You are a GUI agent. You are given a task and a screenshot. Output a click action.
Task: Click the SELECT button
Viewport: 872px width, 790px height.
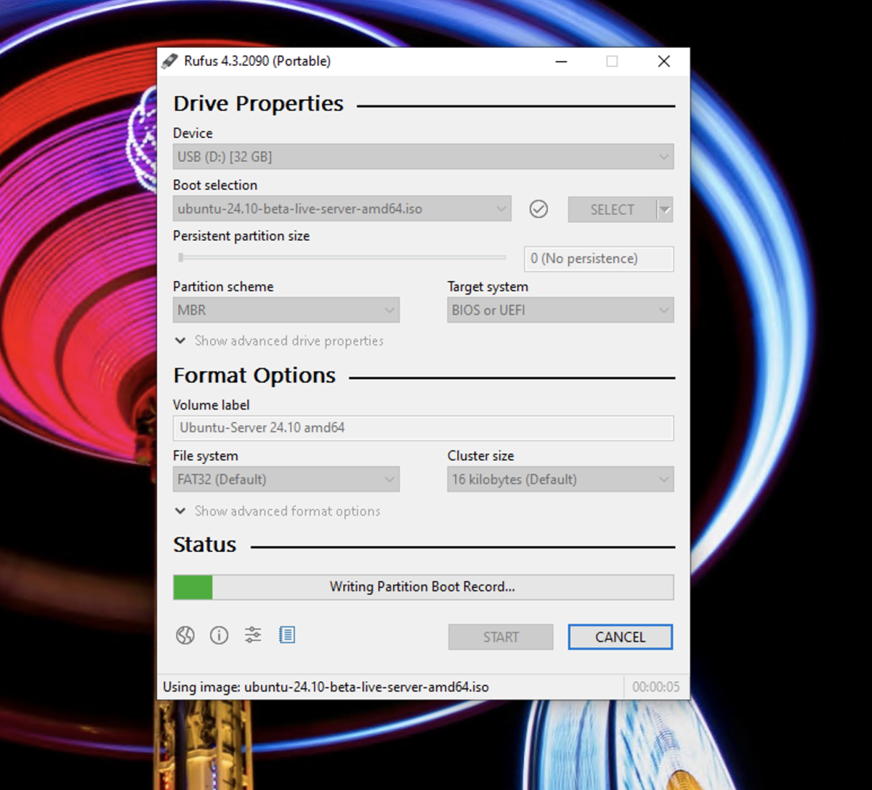tap(612, 210)
